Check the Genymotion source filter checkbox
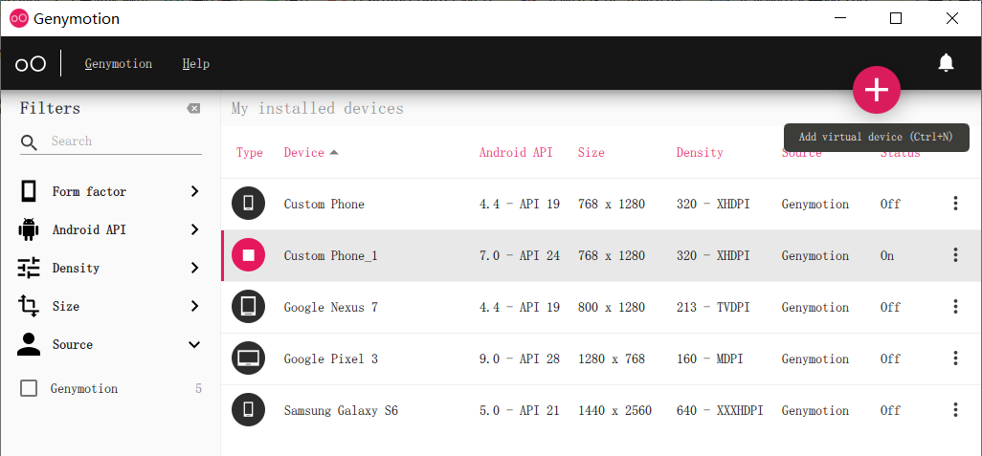 click(29, 388)
